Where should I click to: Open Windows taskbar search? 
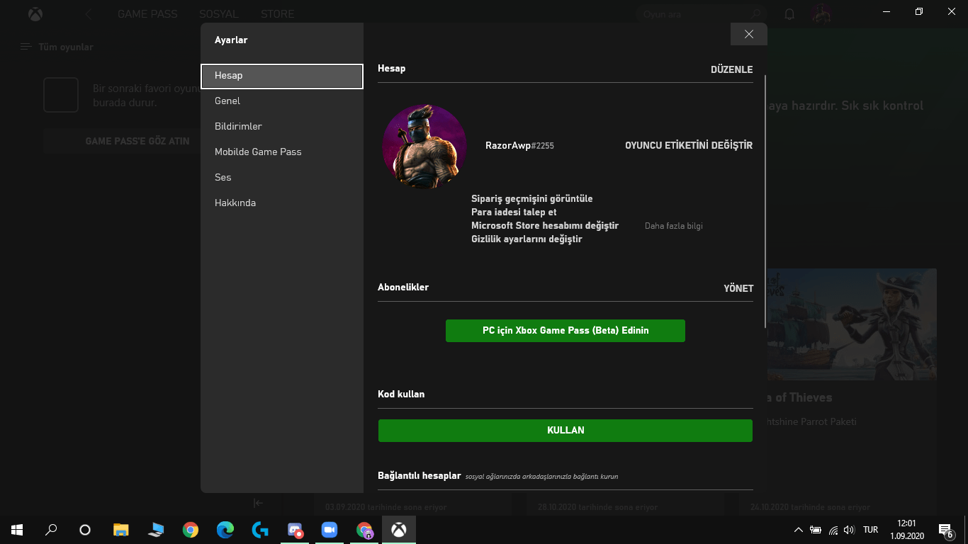pyautogui.click(x=51, y=530)
